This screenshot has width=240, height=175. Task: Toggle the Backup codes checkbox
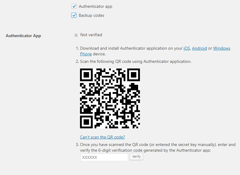[74, 15]
